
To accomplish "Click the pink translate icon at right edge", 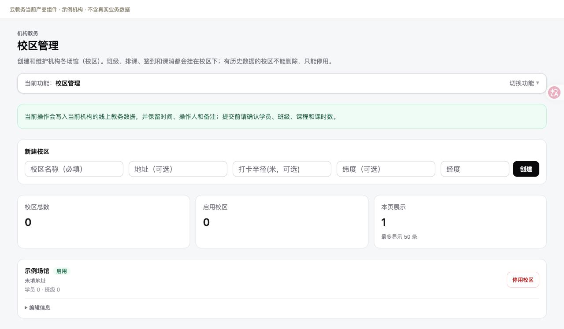I will pos(554,92).
